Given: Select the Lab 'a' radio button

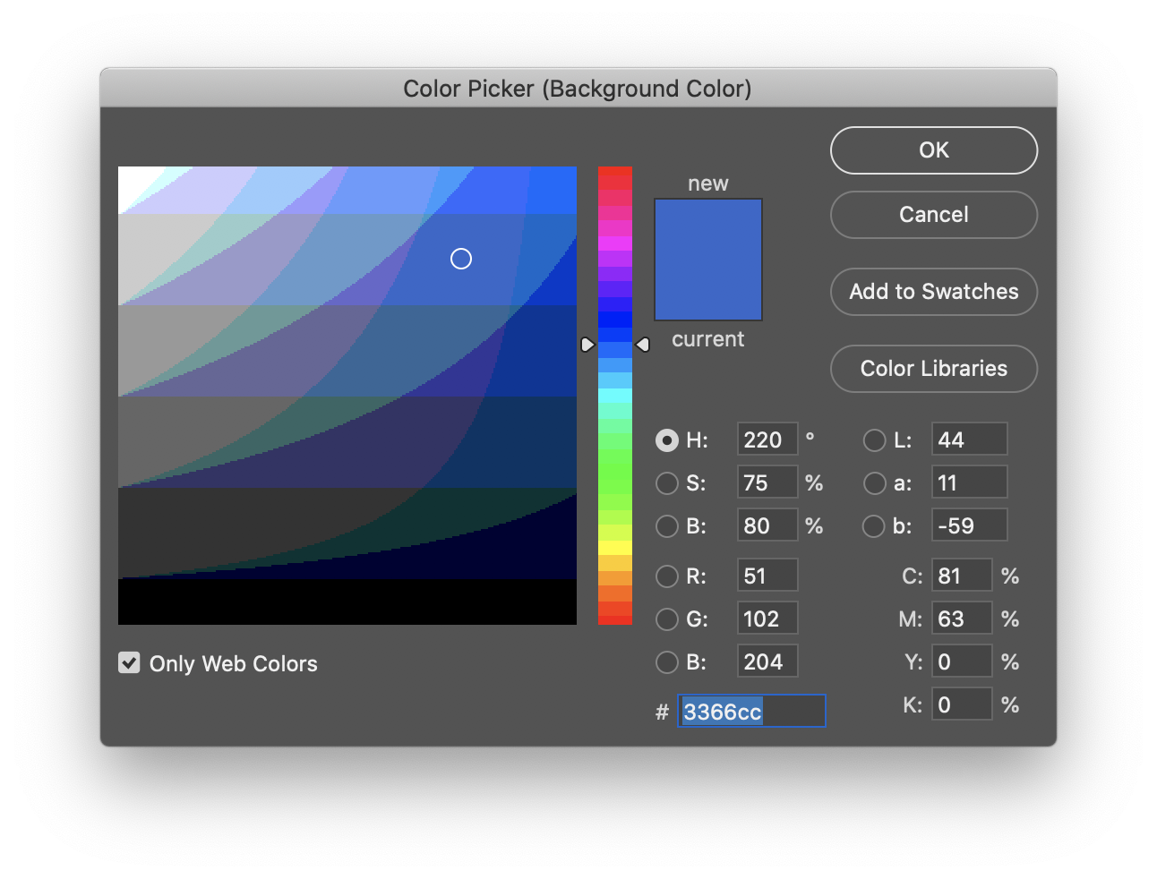Looking at the screenshot, I should pos(874,483).
